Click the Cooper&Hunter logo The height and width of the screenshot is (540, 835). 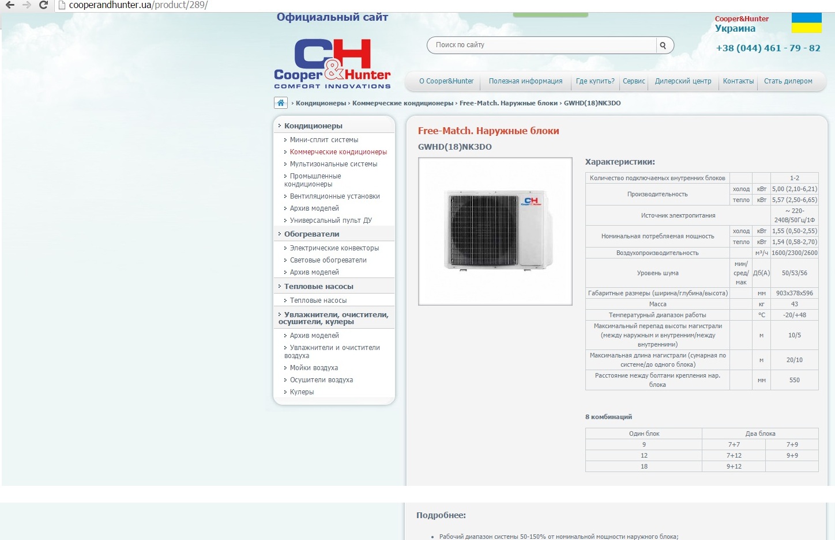click(332, 64)
